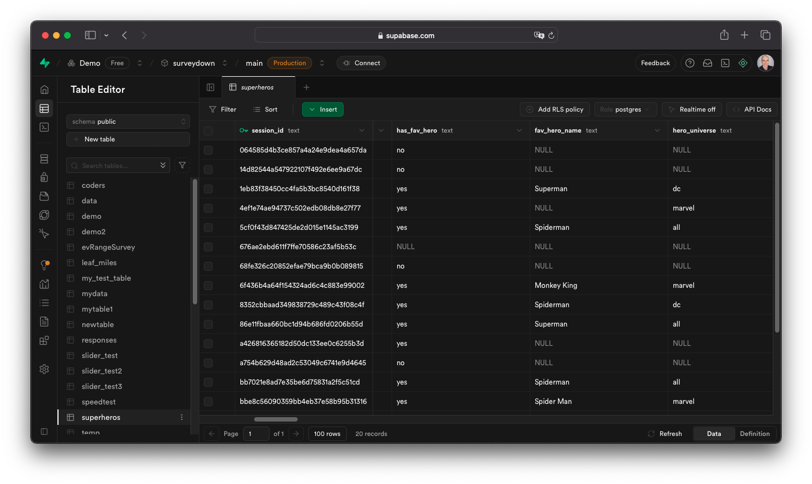The width and height of the screenshot is (812, 484).
Task: Switch to the Definition tab
Action: point(755,434)
